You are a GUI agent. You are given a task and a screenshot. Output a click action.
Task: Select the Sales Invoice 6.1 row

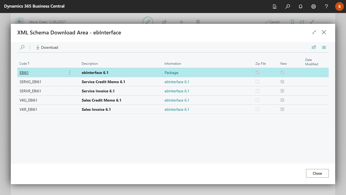(96, 109)
